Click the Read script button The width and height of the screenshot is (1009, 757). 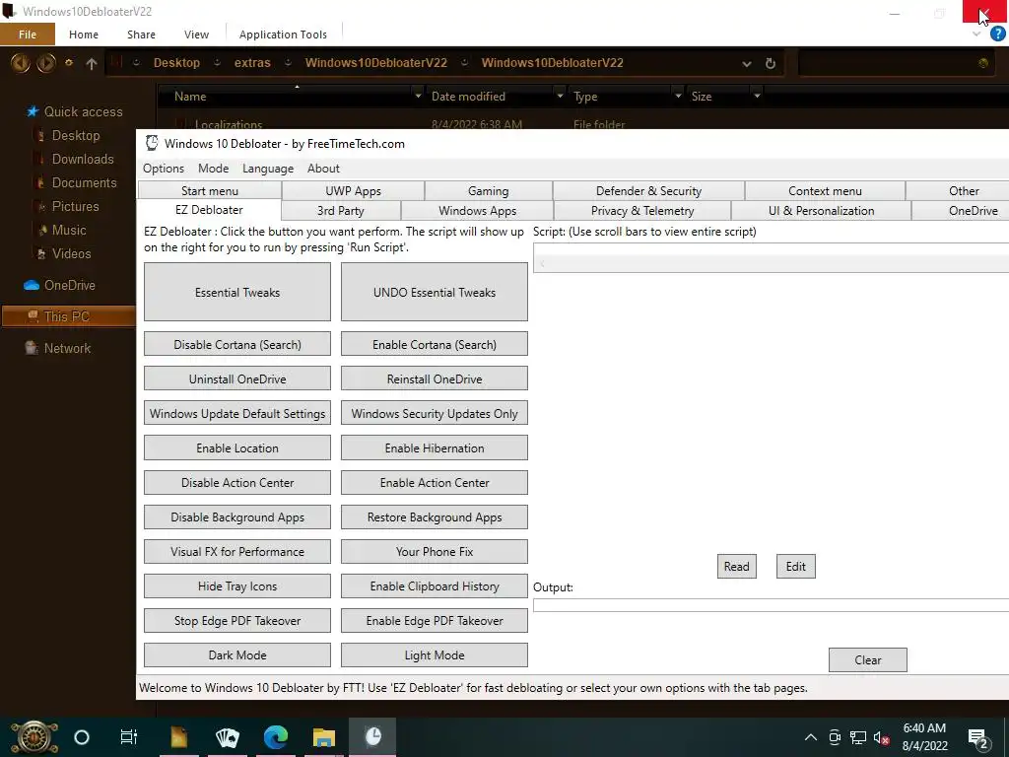(737, 567)
